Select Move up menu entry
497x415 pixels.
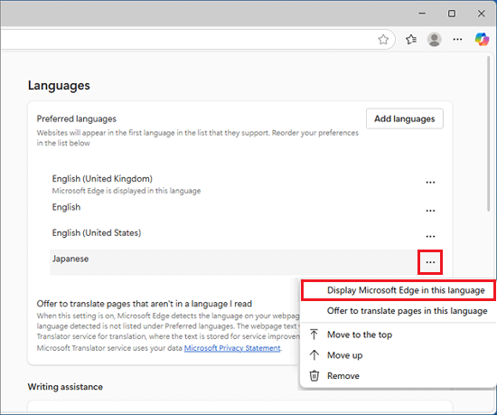(x=398, y=355)
